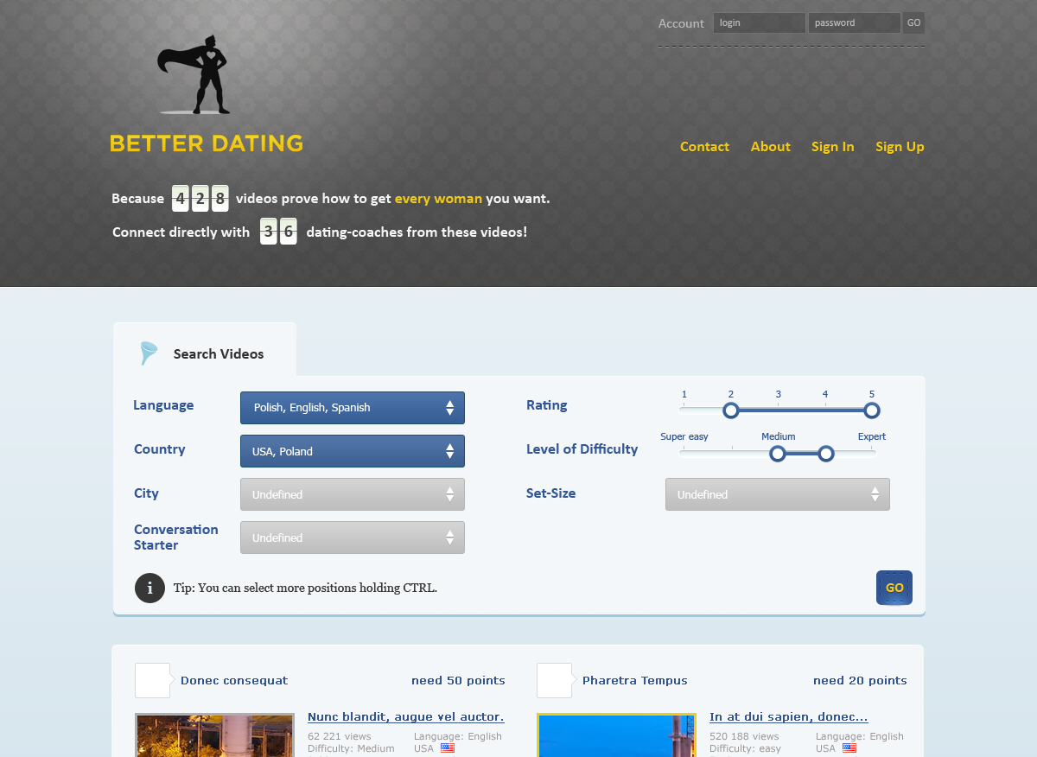The image size is (1037, 757).
Task: Click the 36 dating-coaches counter
Action: [278, 232]
